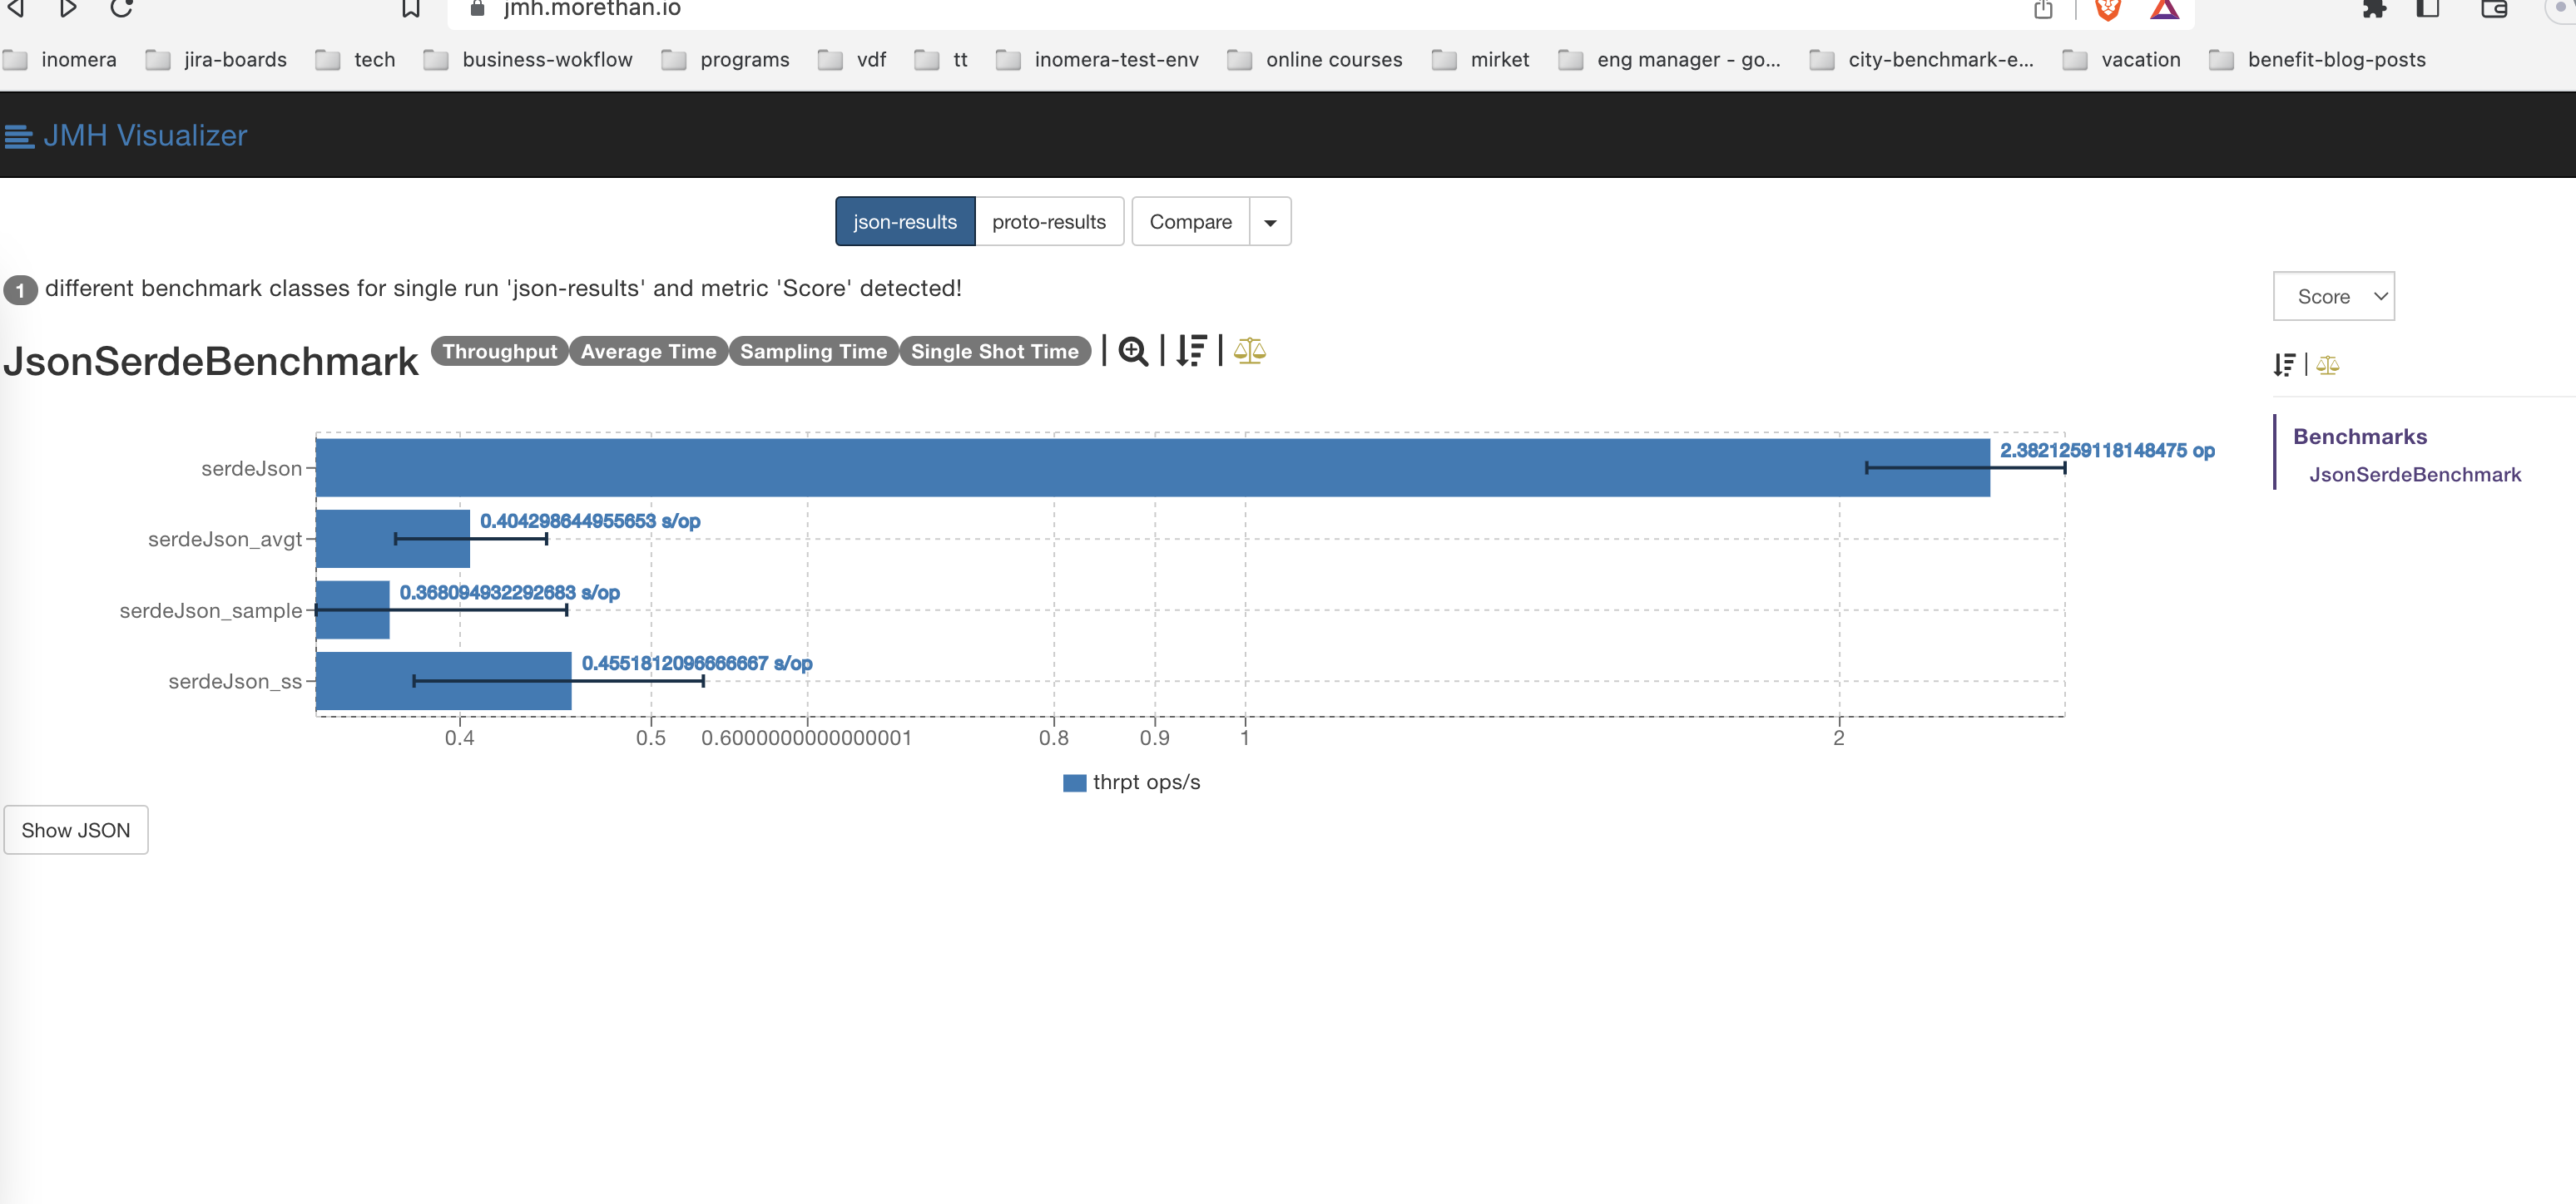Click the bookmark icon in address bar
Image resolution: width=2576 pixels, height=1204 pixels.
click(x=410, y=9)
